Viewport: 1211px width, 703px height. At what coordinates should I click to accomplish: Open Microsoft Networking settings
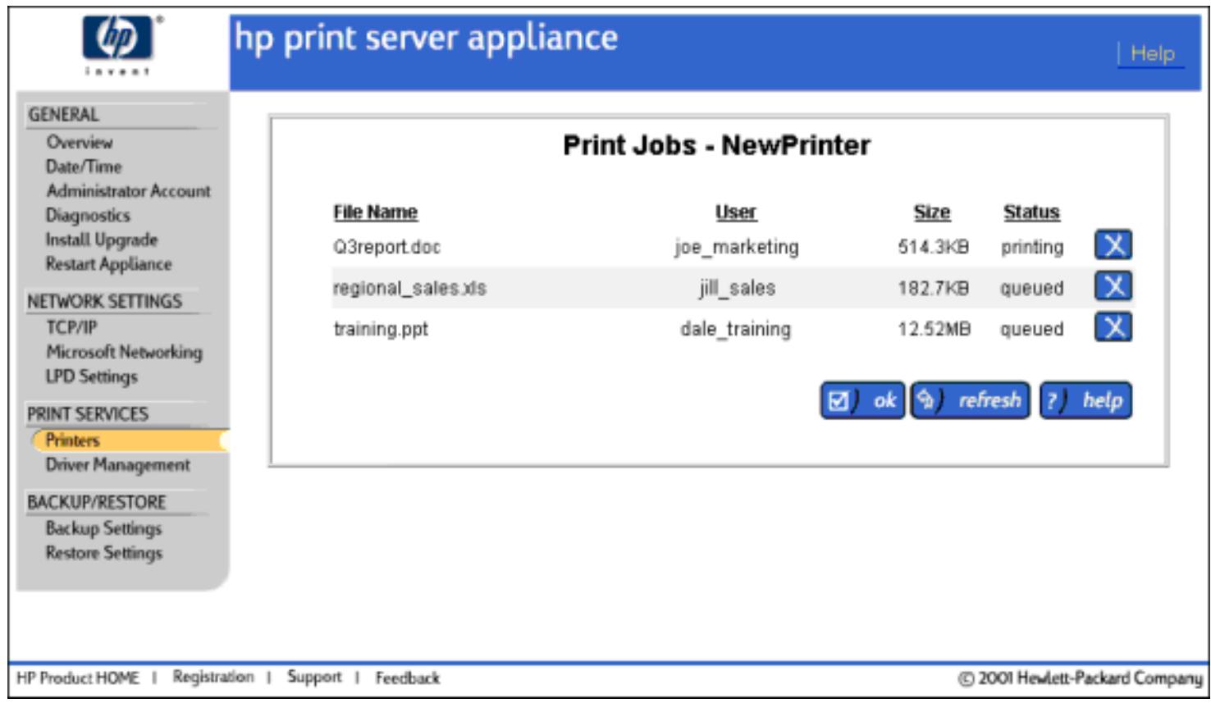(x=124, y=352)
